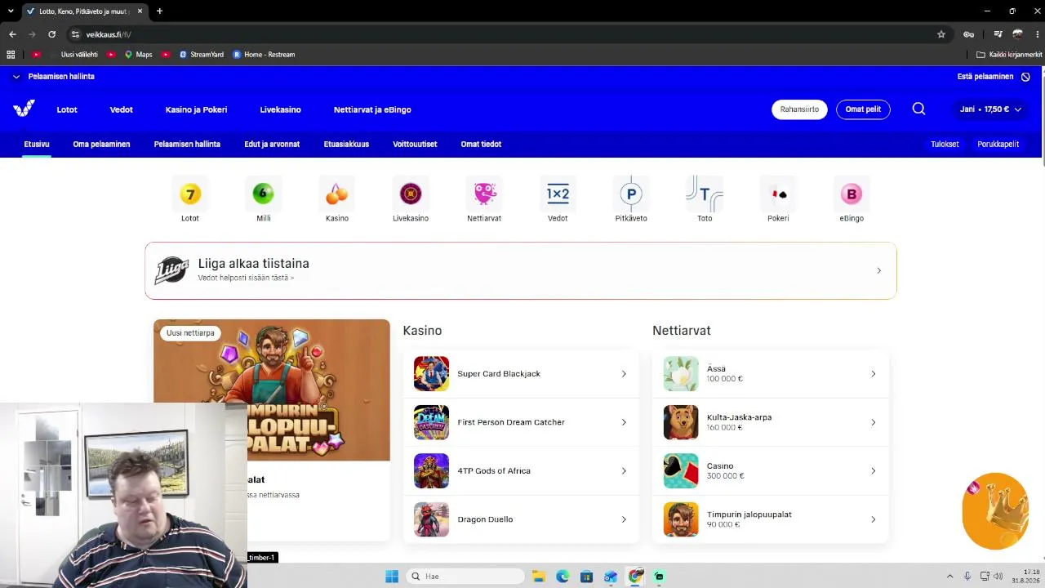Open Dragon Duello game
Screen dimensions: 1045x588
521,519
